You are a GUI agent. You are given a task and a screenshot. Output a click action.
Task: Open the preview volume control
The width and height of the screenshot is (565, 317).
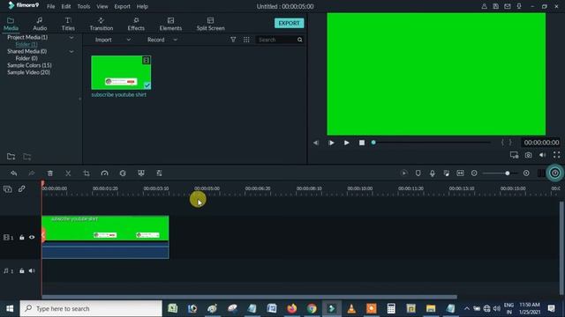click(x=543, y=155)
